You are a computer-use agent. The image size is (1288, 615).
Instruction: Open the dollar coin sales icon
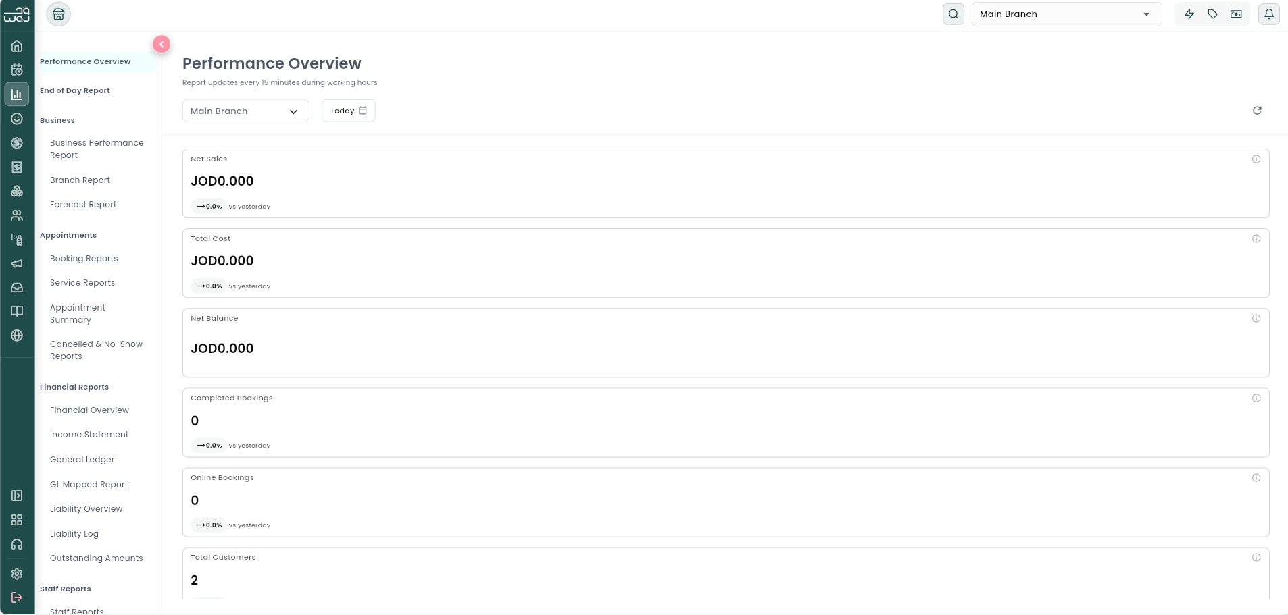coord(17,143)
